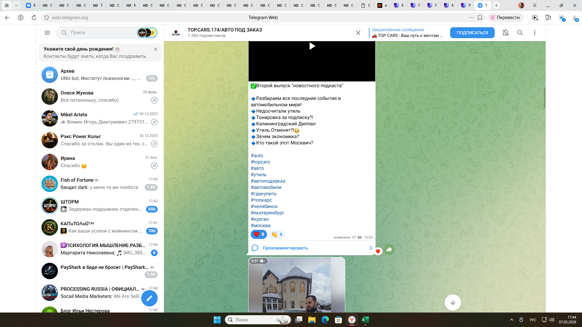Toggle heart reaction with count 8

pos(259,234)
